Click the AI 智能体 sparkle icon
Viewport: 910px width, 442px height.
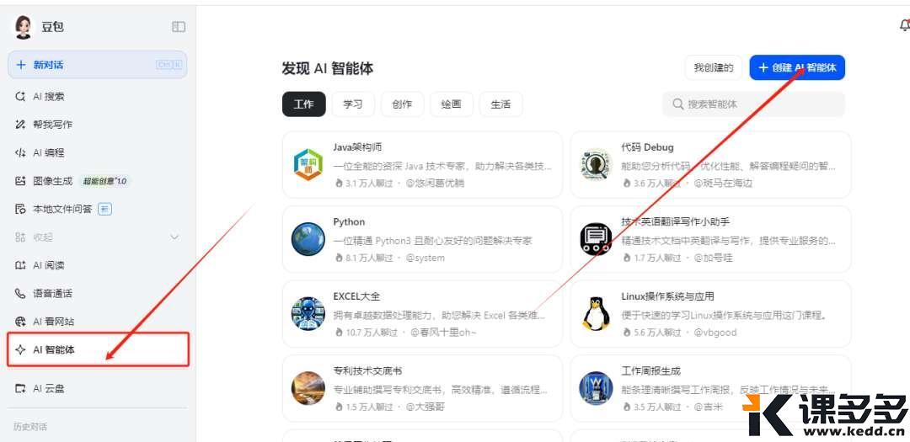(20, 349)
